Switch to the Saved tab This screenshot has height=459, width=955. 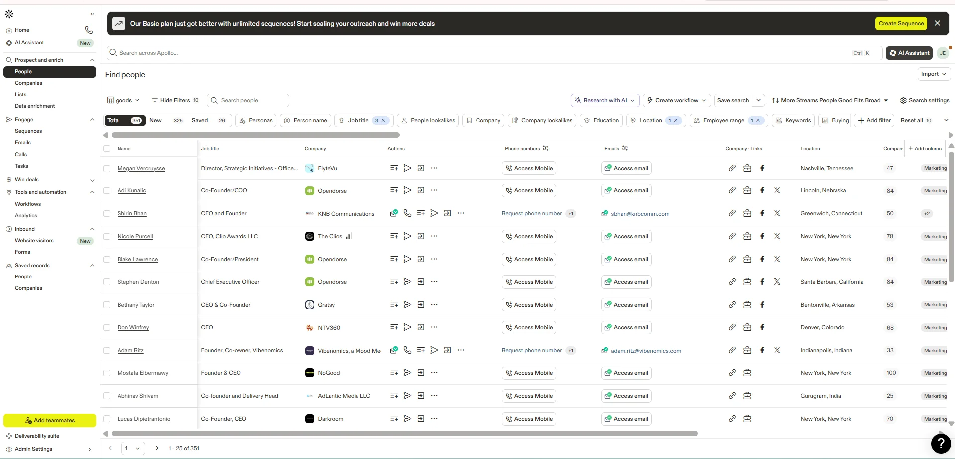pyautogui.click(x=200, y=120)
